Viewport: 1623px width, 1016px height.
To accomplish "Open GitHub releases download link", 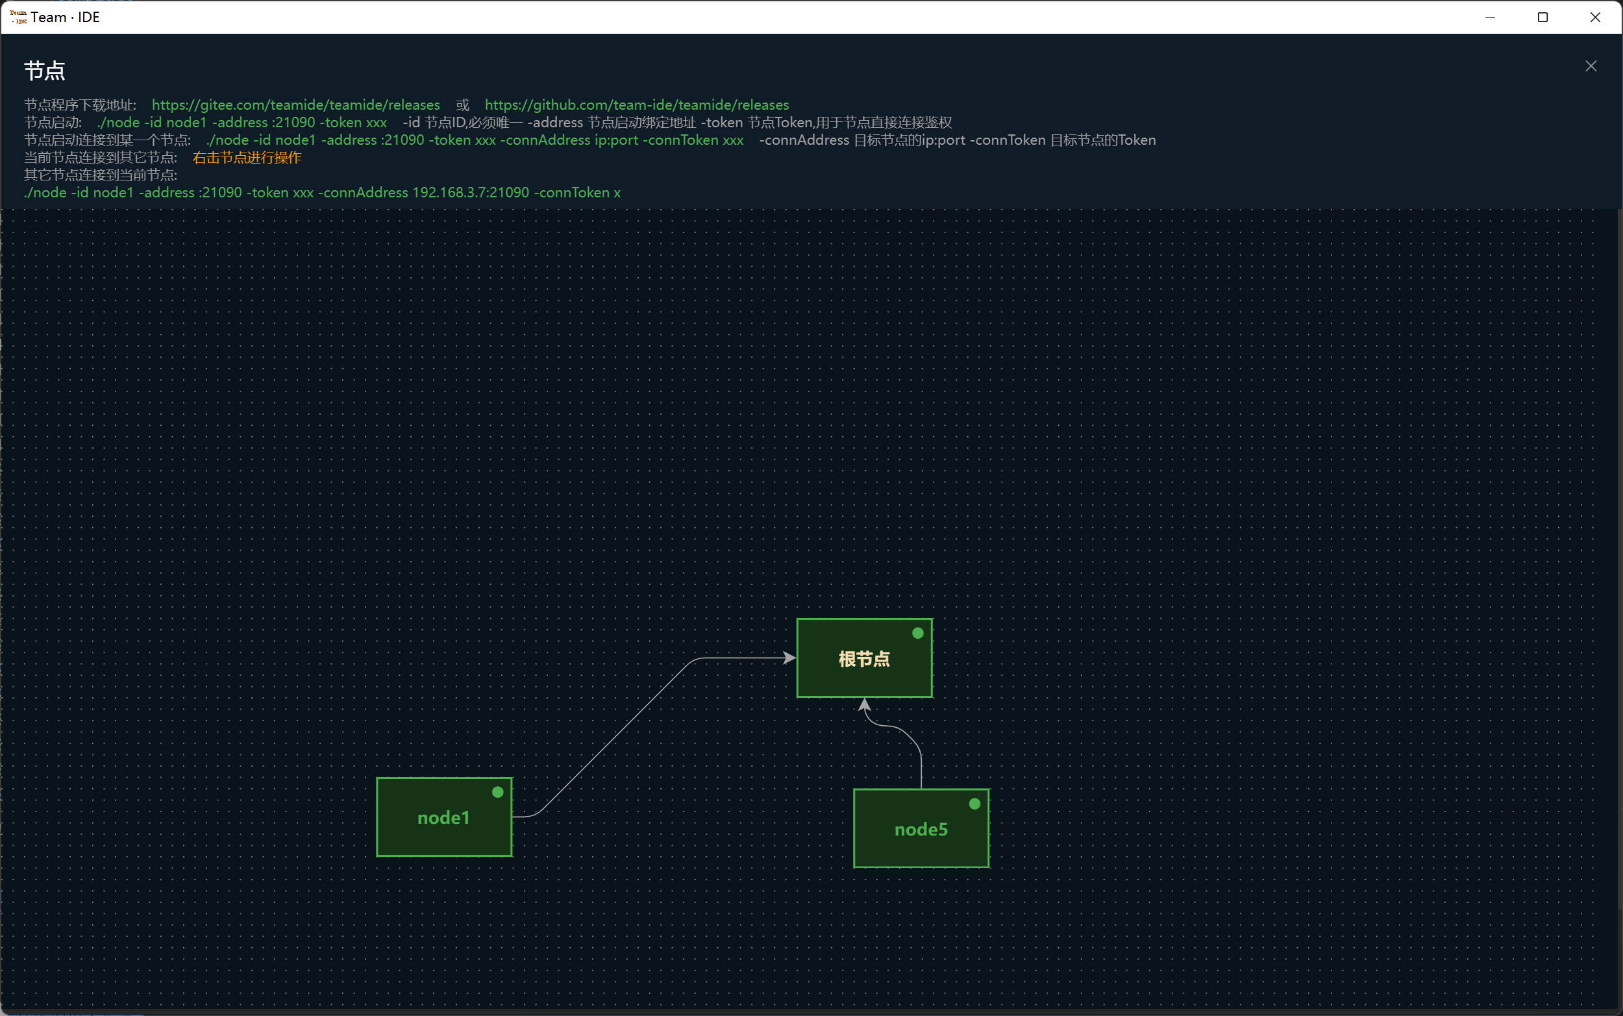I will click(637, 105).
